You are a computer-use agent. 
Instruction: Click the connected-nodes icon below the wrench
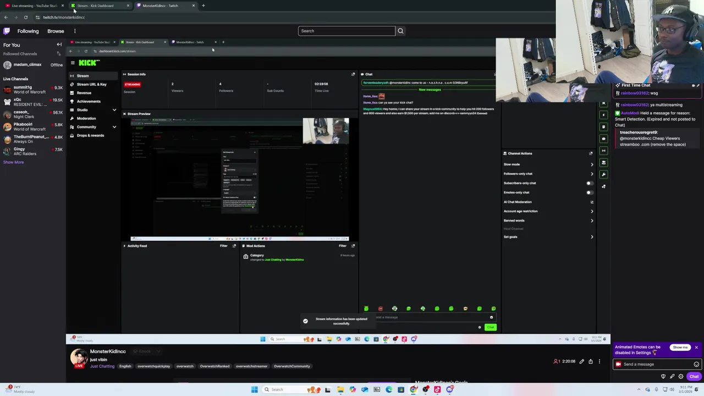[603, 186]
